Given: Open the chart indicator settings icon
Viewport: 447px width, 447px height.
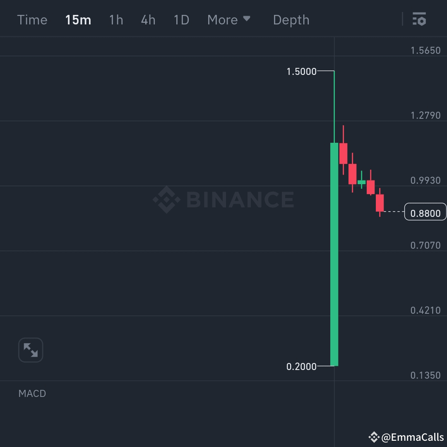Looking at the screenshot, I should coord(419,19).
